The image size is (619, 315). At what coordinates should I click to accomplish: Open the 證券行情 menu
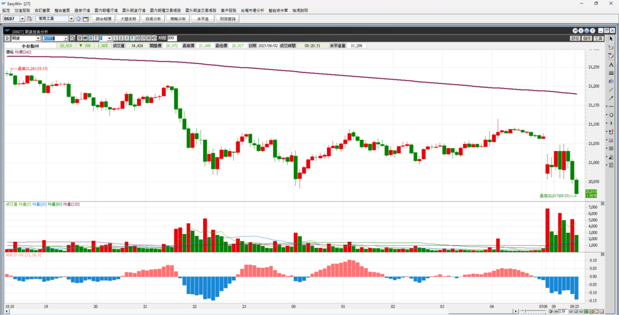coord(82,10)
